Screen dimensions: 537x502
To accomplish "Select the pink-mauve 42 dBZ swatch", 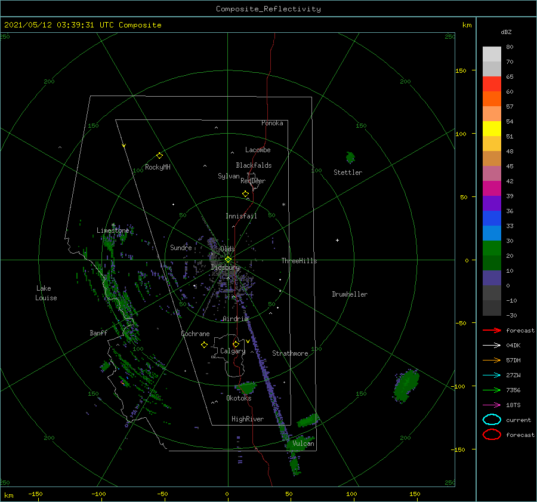I will pos(492,174).
